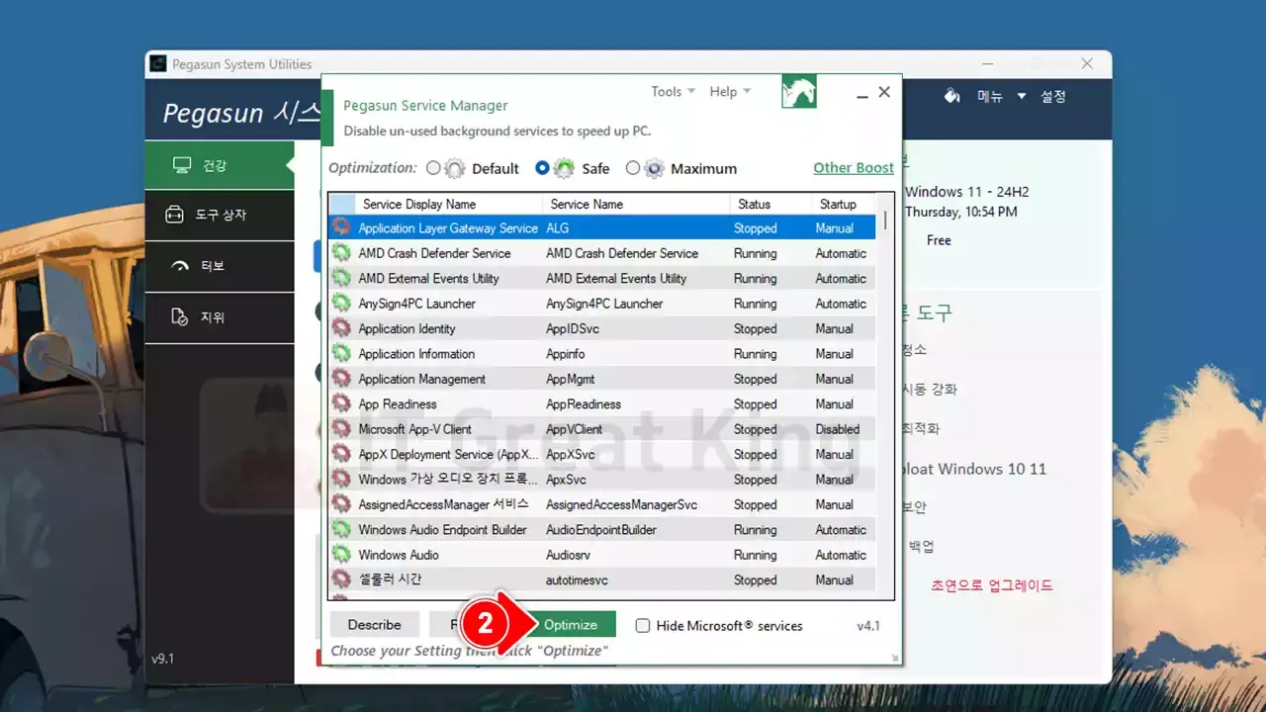
Task: Click the gauge icon beside 터보
Action: coord(180,266)
